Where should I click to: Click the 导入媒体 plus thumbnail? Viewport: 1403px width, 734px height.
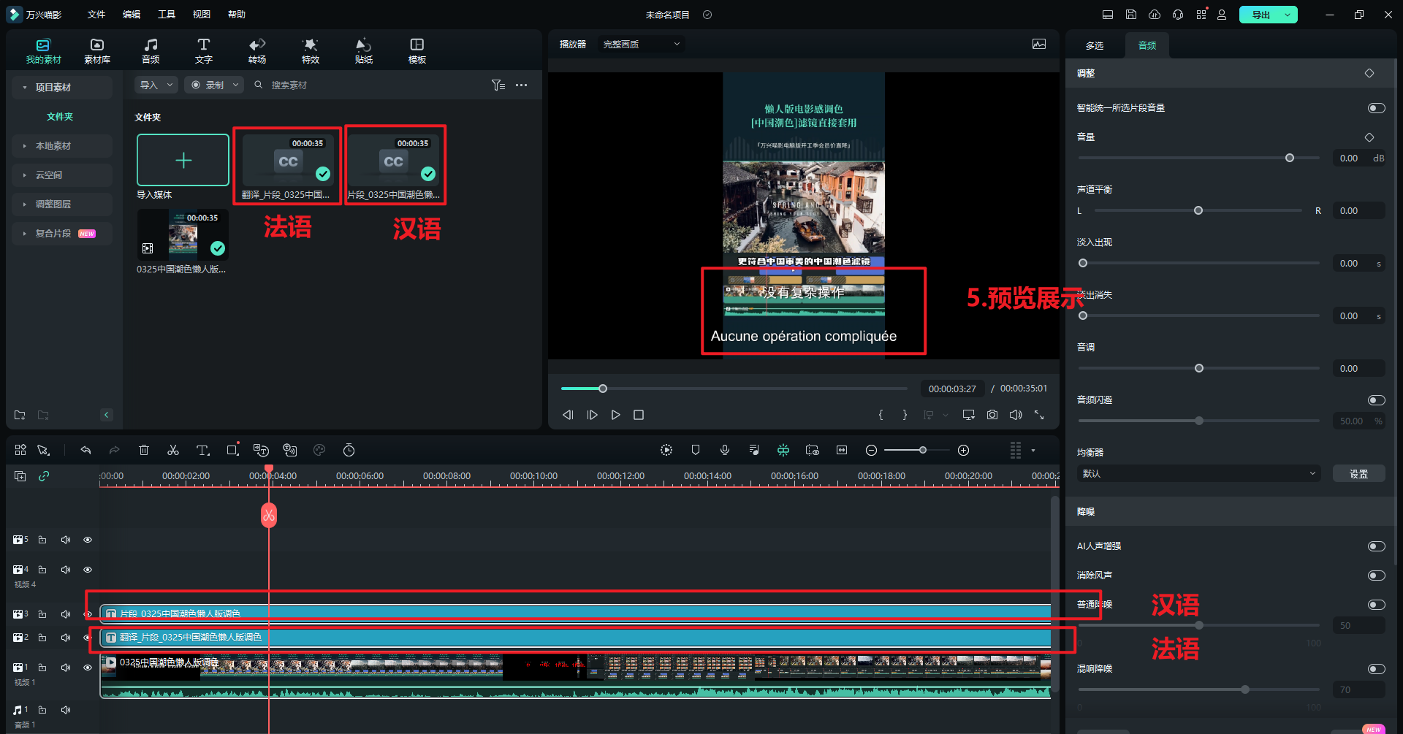(x=183, y=160)
